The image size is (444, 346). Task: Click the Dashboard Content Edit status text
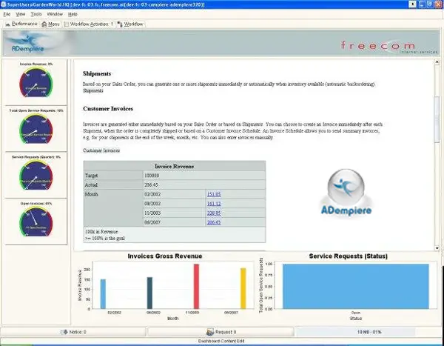coord(221,341)
